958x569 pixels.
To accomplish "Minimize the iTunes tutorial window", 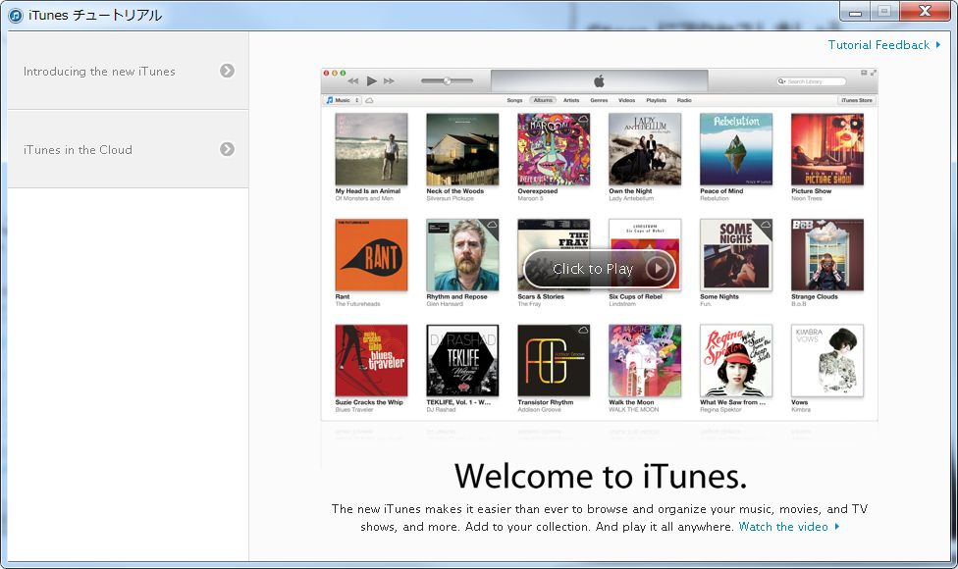I will [x=855, y=11].
